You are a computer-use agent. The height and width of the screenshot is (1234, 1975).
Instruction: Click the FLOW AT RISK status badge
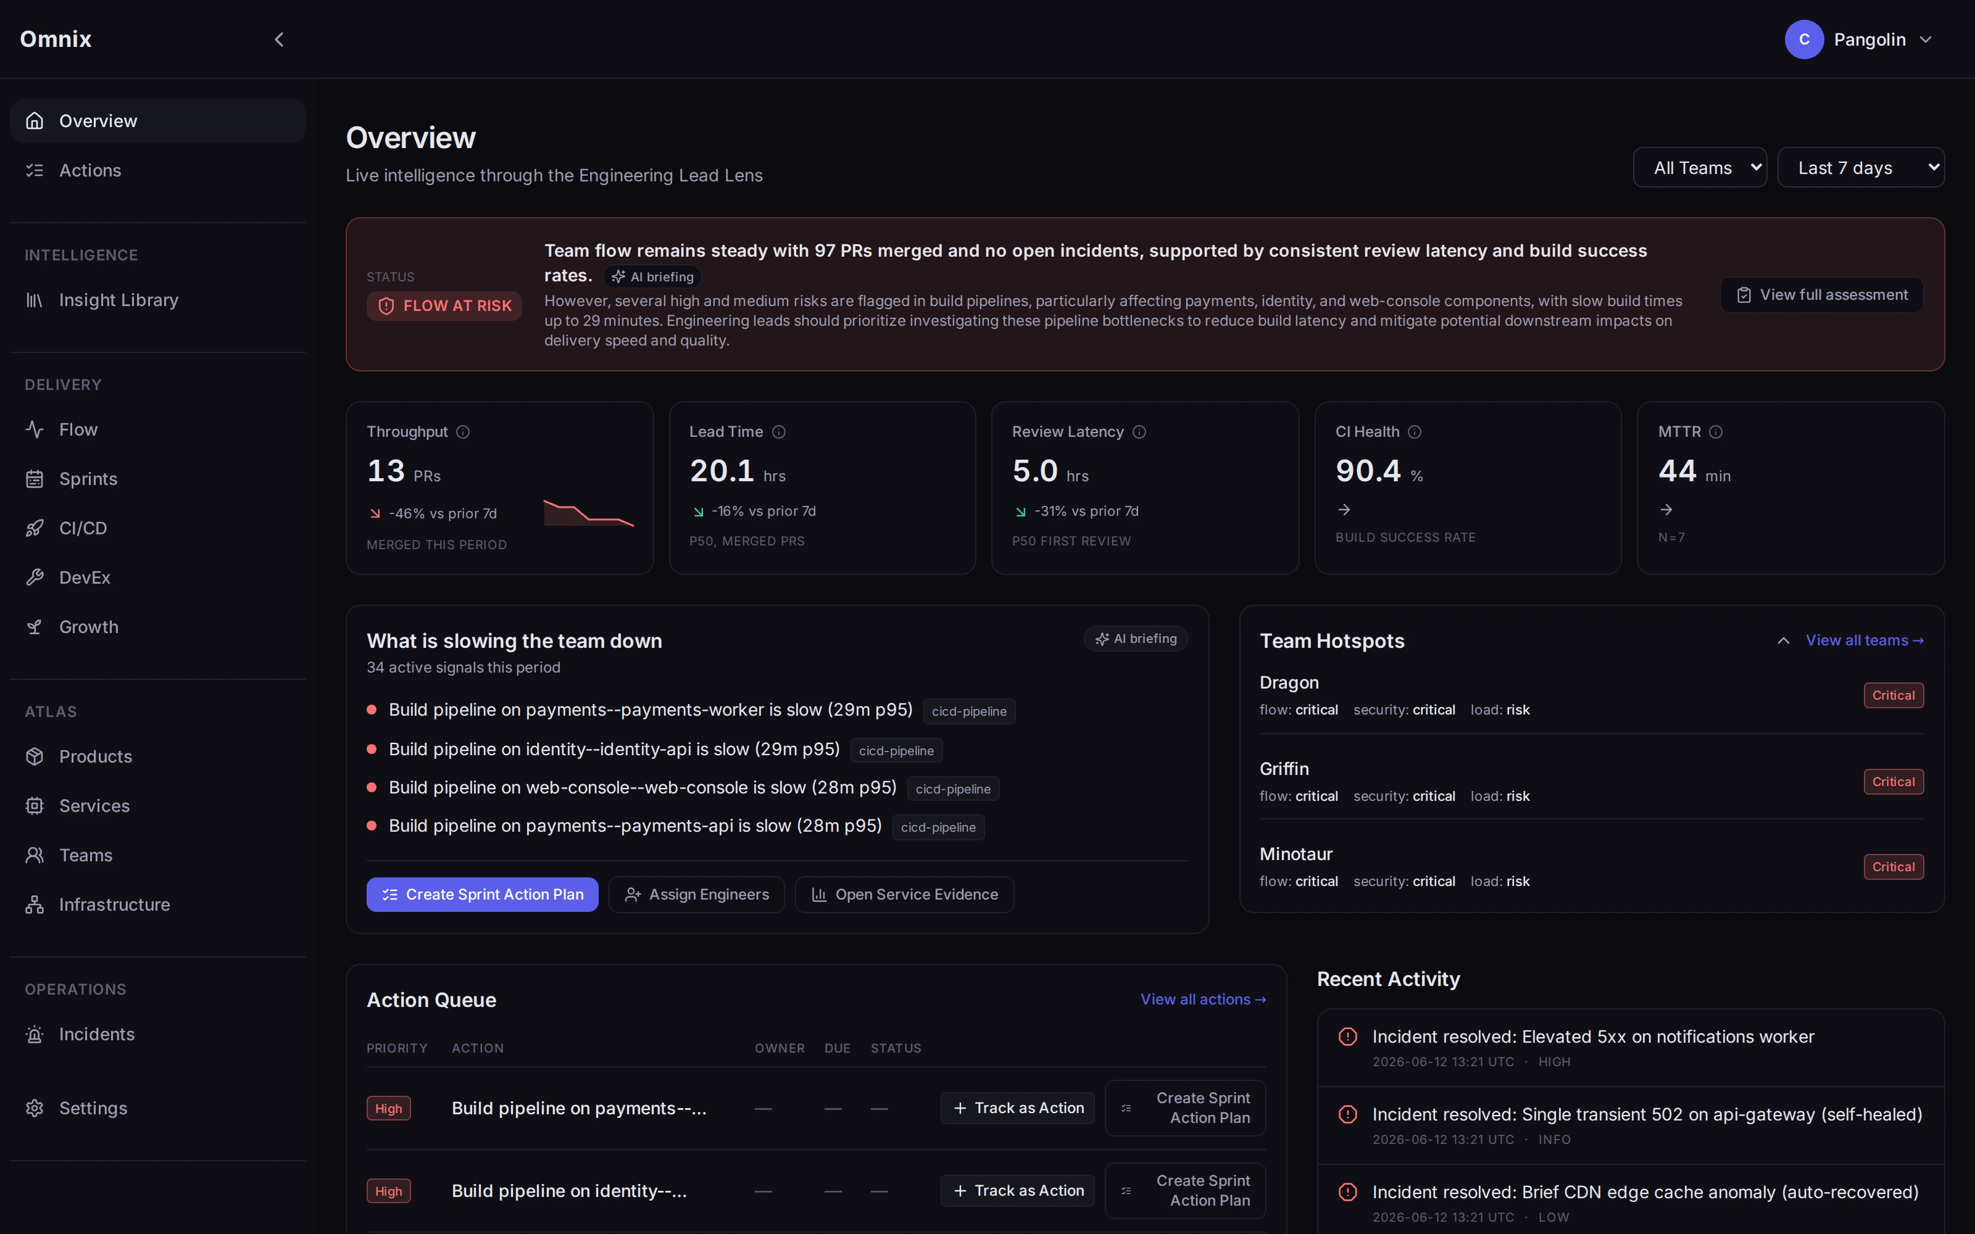point(444,306)
